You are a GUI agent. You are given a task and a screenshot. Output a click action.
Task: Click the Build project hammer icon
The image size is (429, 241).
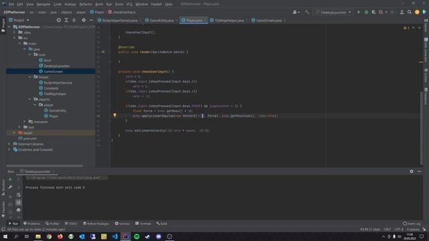307,12
